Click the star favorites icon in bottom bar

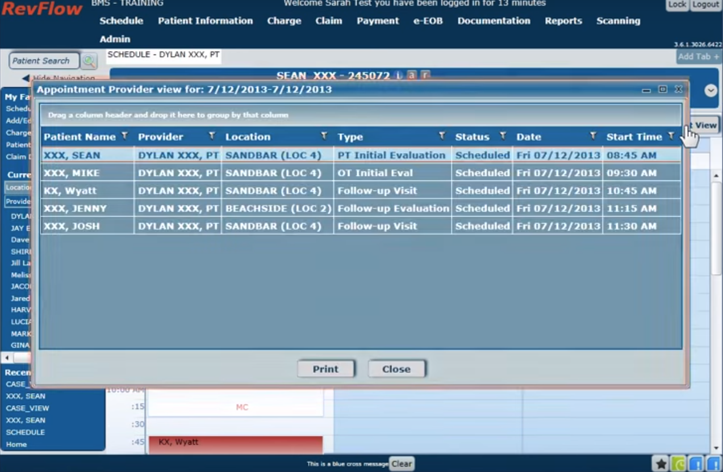(x=661, y=464)
